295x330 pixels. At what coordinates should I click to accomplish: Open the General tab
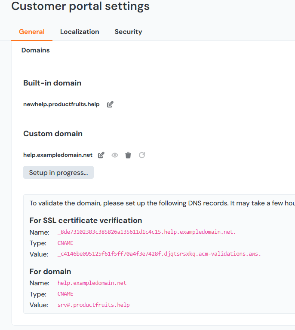(x=32, y=32)
